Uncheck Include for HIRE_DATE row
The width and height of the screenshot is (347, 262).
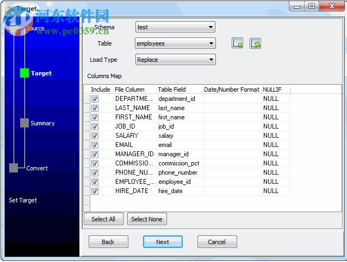click(x=95, y=191)
